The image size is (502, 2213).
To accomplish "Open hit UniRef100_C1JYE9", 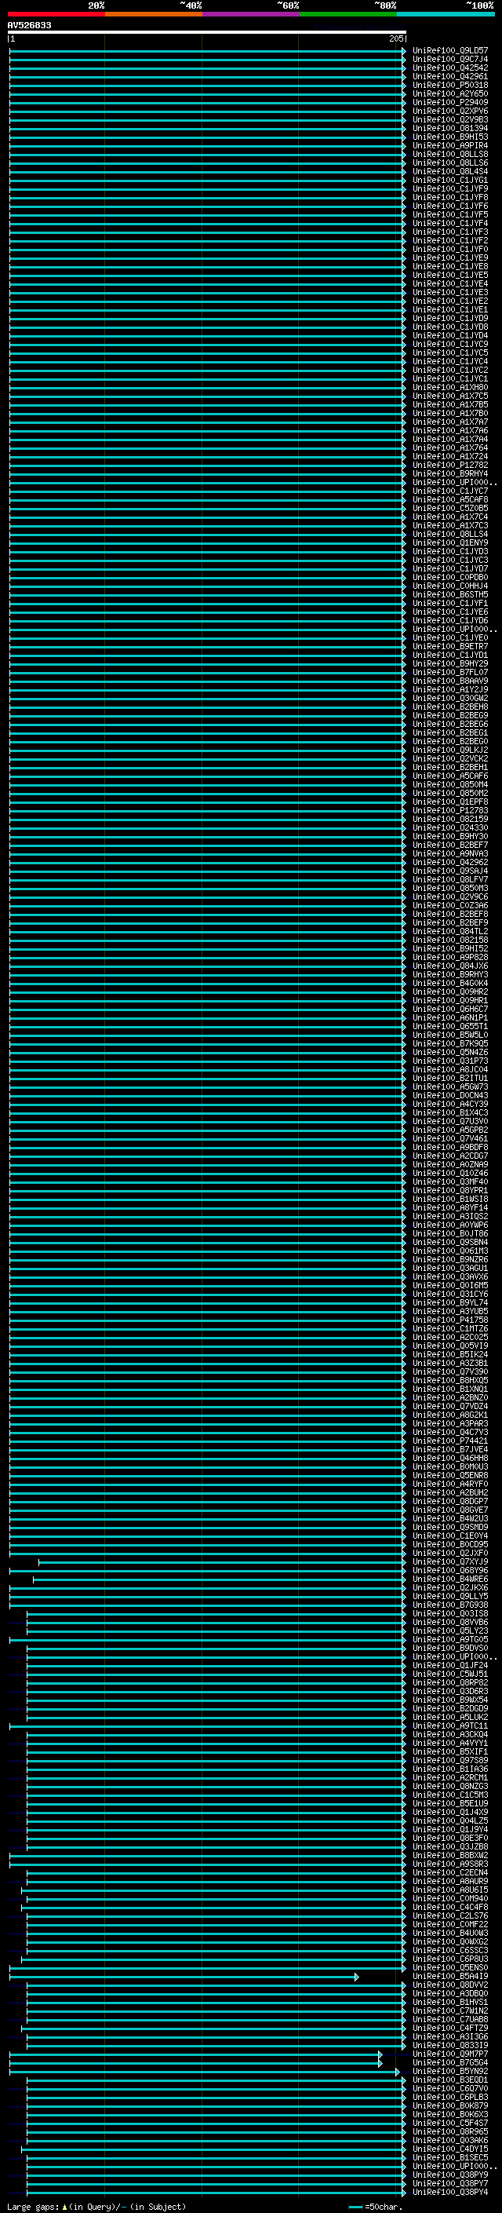I will pos(450,257).
